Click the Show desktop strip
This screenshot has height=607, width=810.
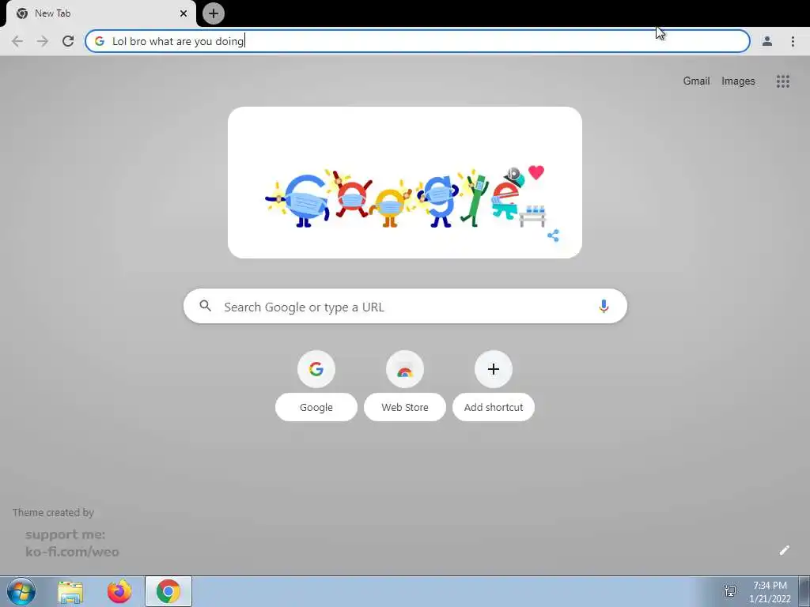[804, 591]
